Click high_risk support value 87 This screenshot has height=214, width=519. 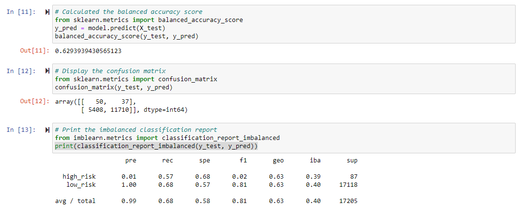pos(354,177)
